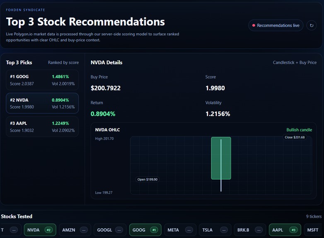Click the Close $201.68 chart label

(295, 137)
